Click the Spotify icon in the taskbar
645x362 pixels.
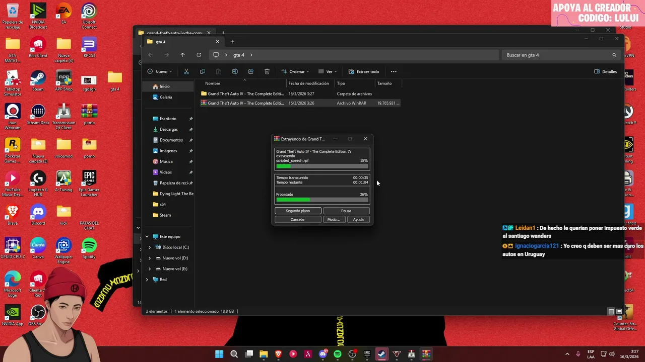[x=338, y=354]
